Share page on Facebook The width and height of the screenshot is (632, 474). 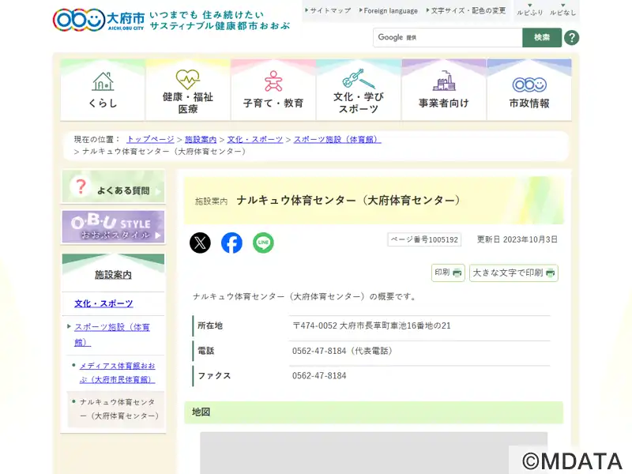point(231,243)
